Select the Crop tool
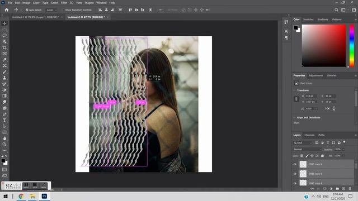358x201 pixels. click(4, 47)
